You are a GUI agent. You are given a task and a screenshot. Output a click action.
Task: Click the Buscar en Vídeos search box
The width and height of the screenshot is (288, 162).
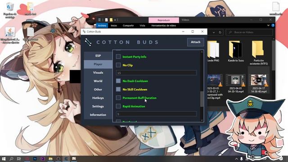pos(249,32)
